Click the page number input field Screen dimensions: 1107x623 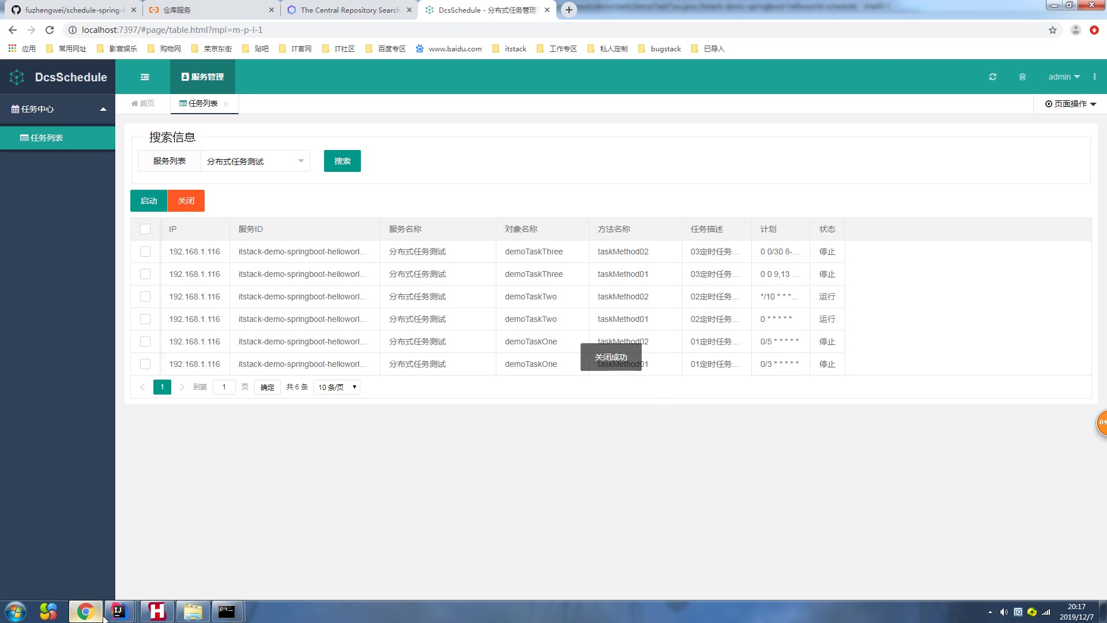224,387
